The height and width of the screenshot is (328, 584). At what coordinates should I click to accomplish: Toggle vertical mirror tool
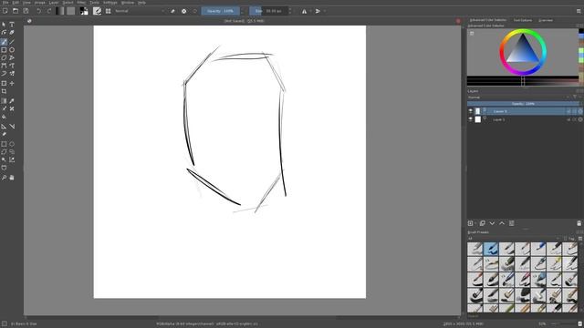[x=318, y=11]
